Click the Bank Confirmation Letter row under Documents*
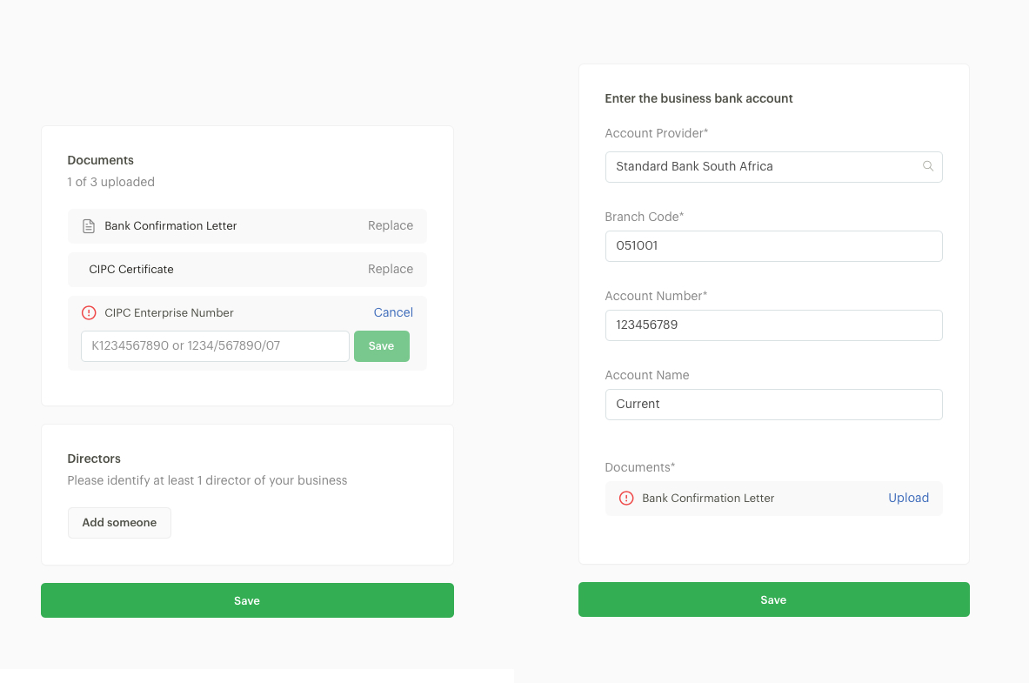The height and width of the screenshot is (683, 1029). pos(774,499)
